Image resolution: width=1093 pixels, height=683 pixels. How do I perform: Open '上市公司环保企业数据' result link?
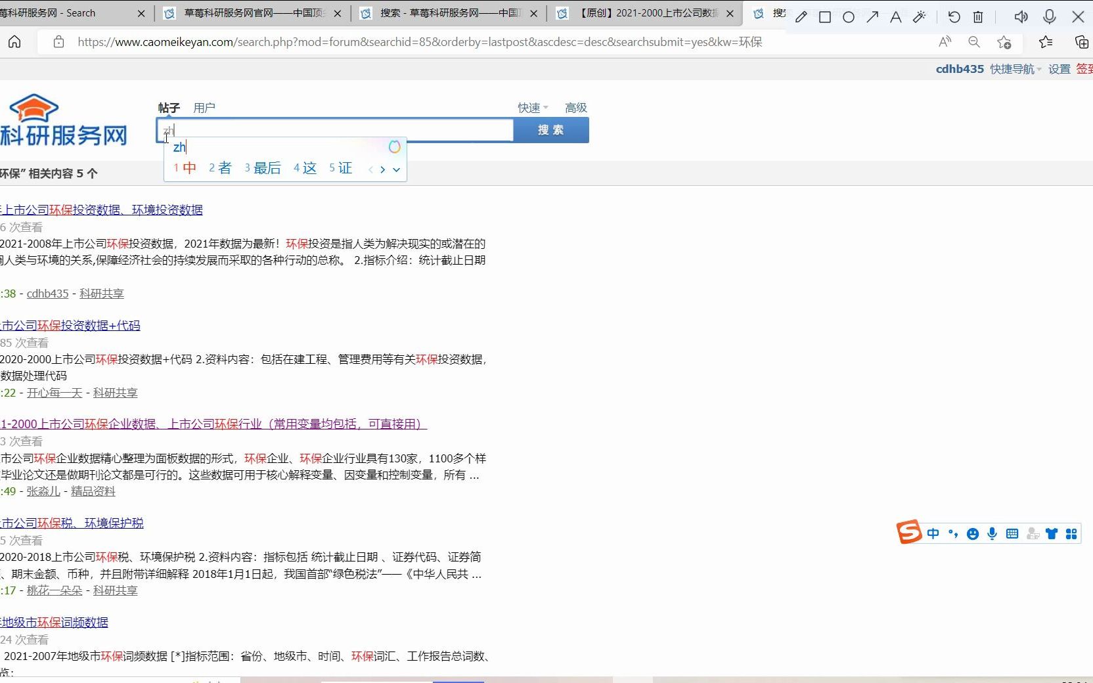tap(213, 424)
